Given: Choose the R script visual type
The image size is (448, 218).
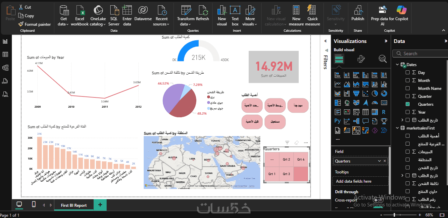Looking at the screenshot, I should click(x=384, y=112).
